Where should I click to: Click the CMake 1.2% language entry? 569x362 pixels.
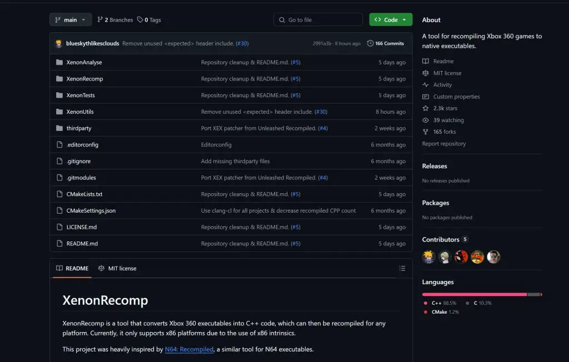coord(441,312)
